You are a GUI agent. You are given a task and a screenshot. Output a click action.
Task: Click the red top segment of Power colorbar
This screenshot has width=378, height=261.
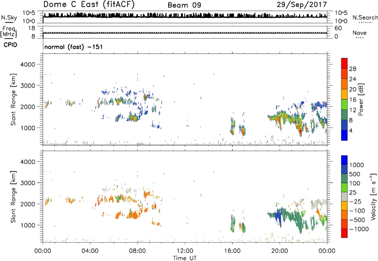(x=344, y=63)
